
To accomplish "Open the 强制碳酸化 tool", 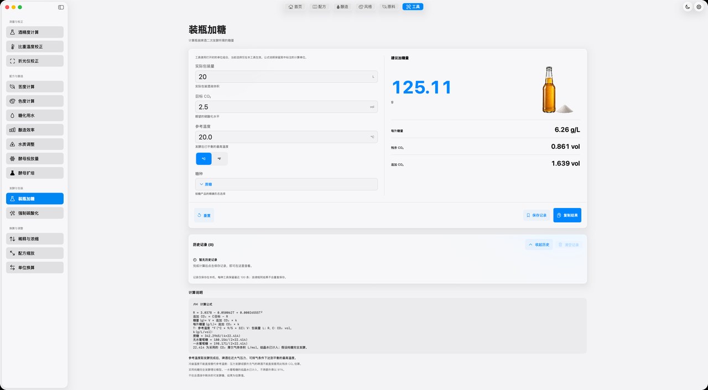I will pyautogui.click(x=35, y=213).
